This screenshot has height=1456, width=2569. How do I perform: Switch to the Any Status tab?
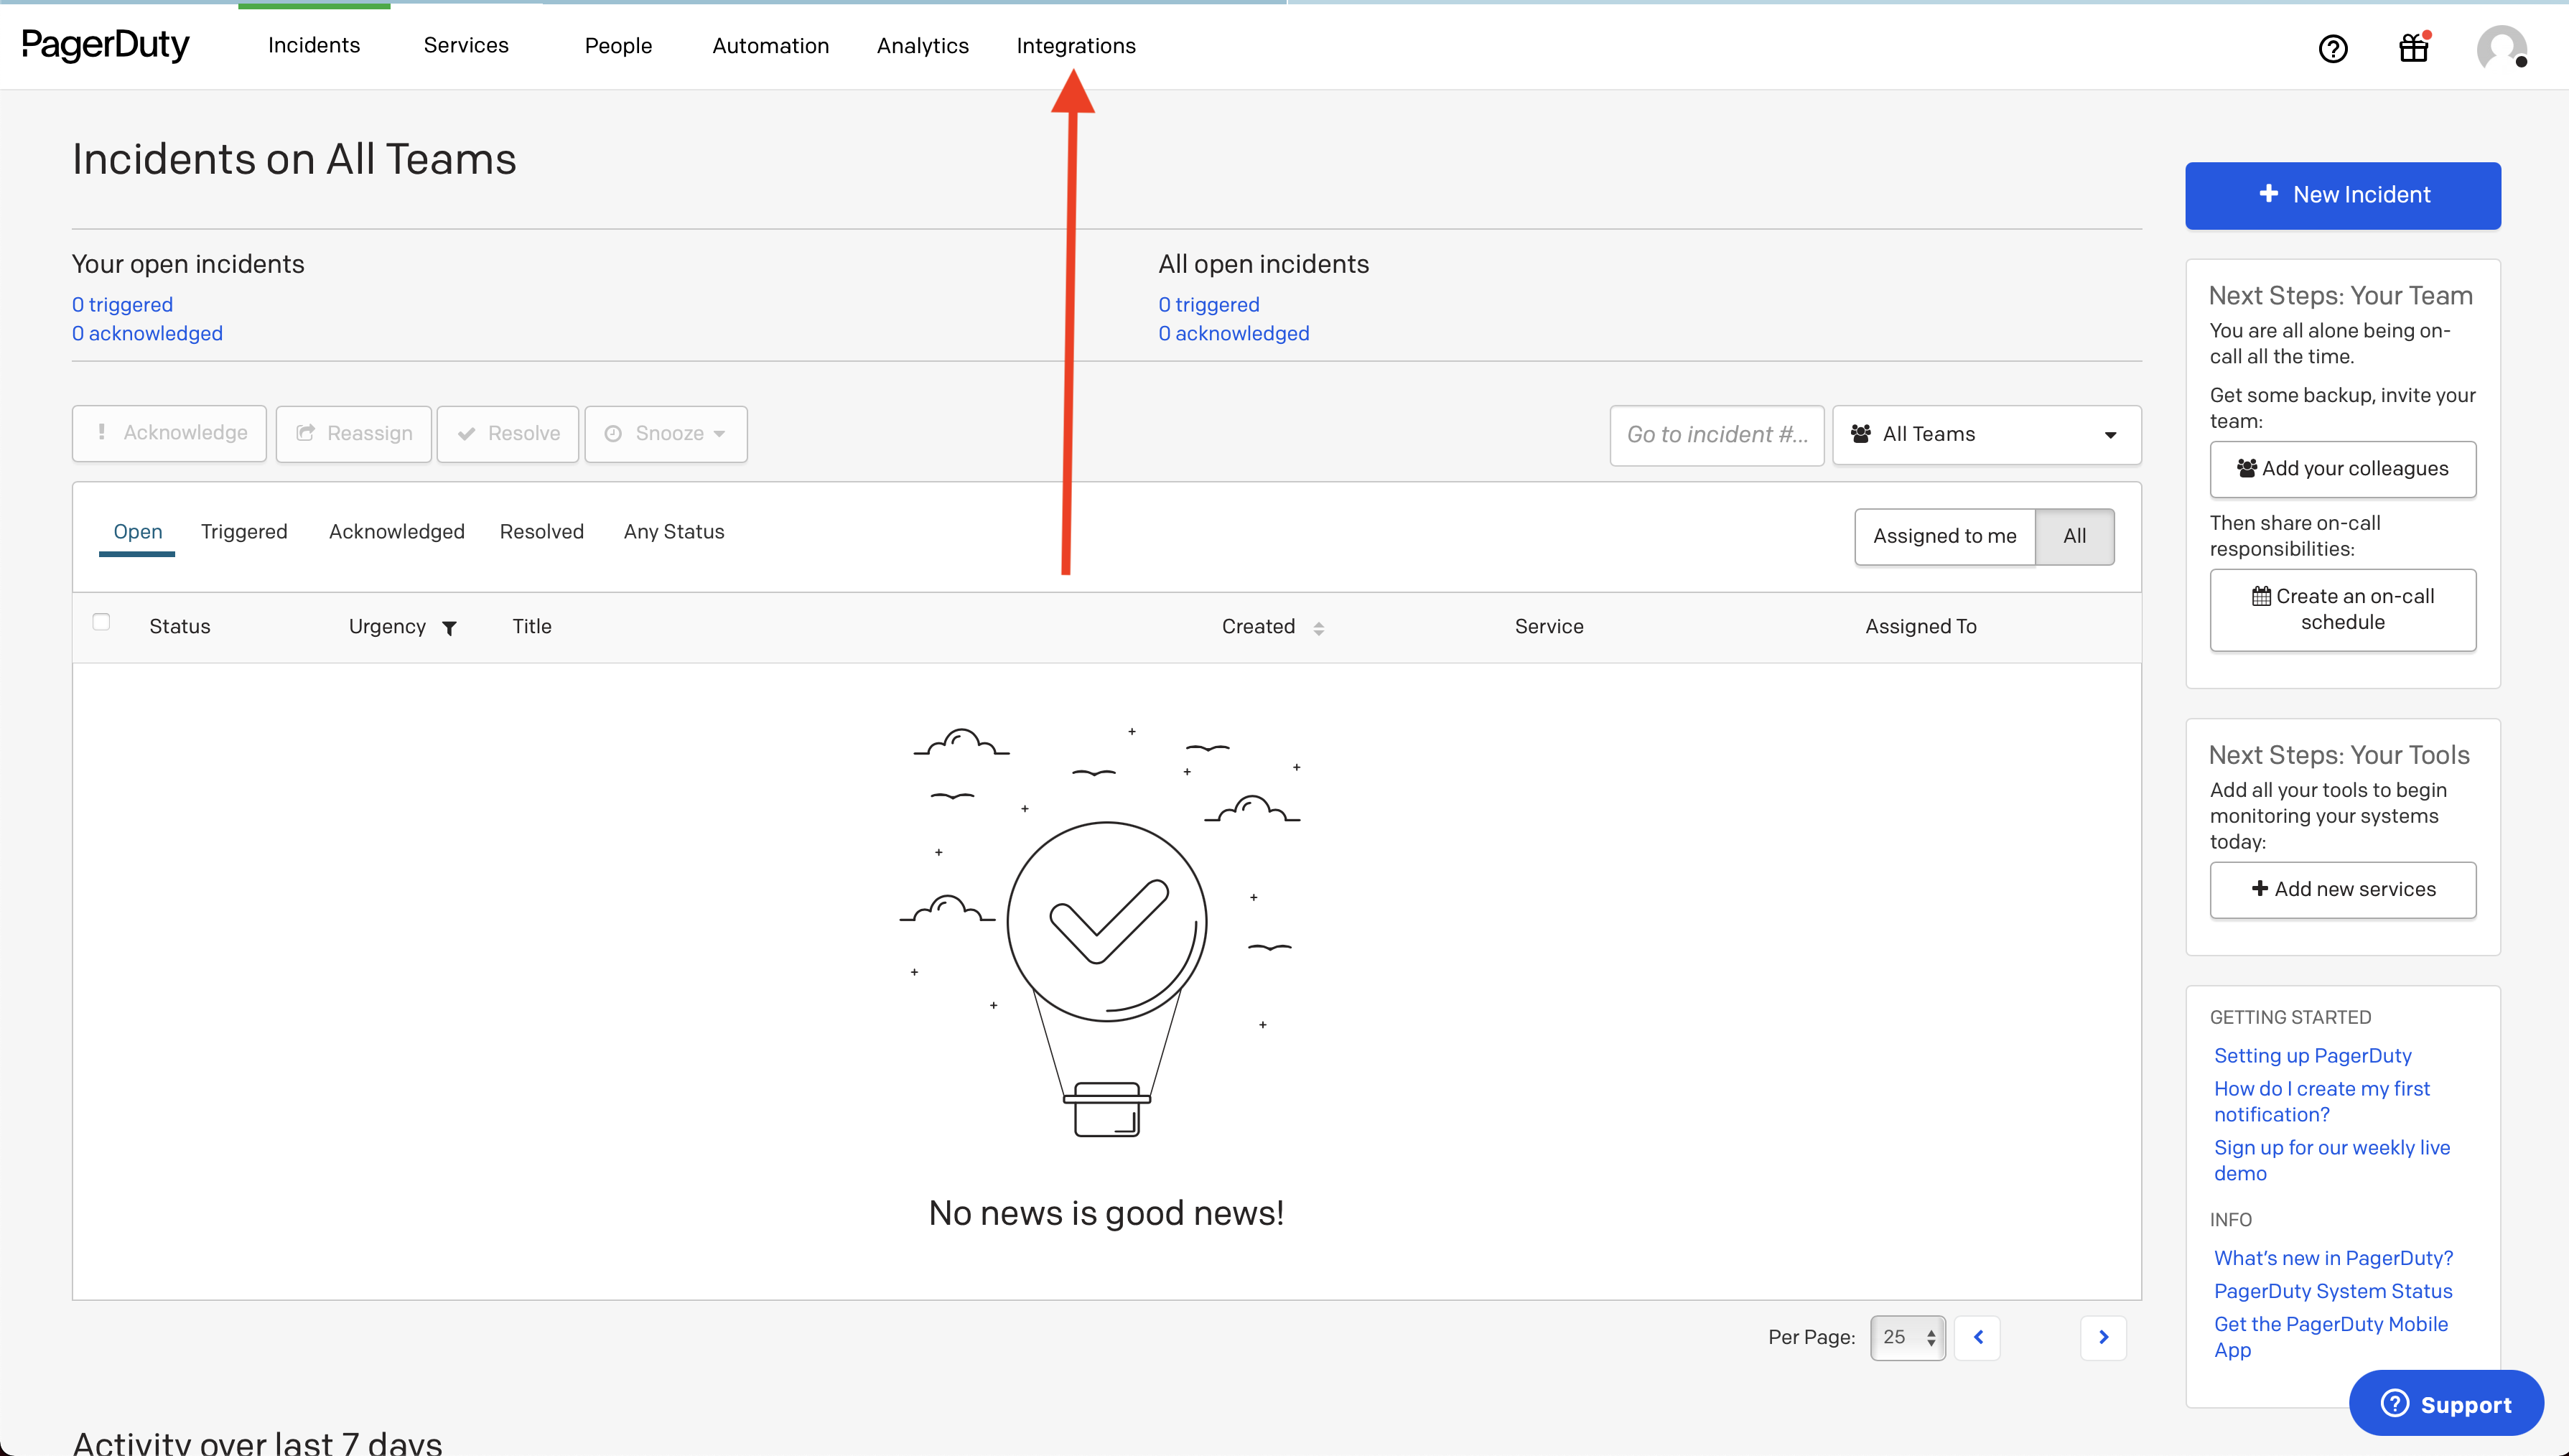click(x=674, y=531)
